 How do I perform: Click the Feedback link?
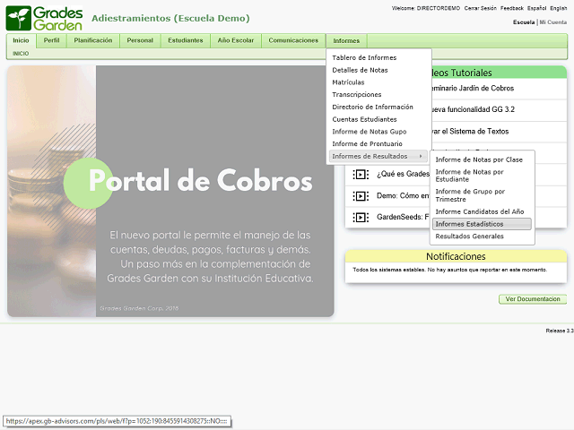(x=512, y=8)
